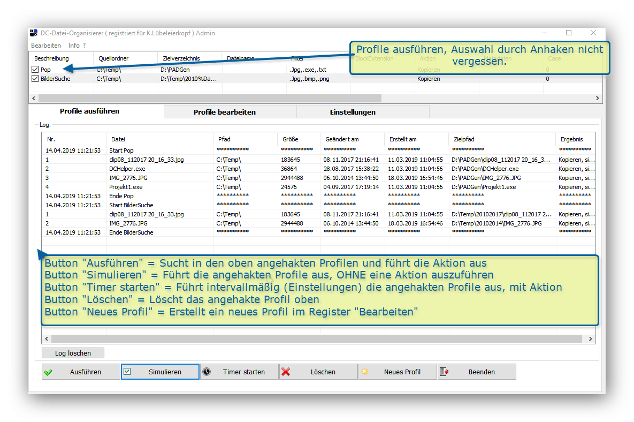
Task: Click the red X icon on Löschen
Action: (286, 372)
